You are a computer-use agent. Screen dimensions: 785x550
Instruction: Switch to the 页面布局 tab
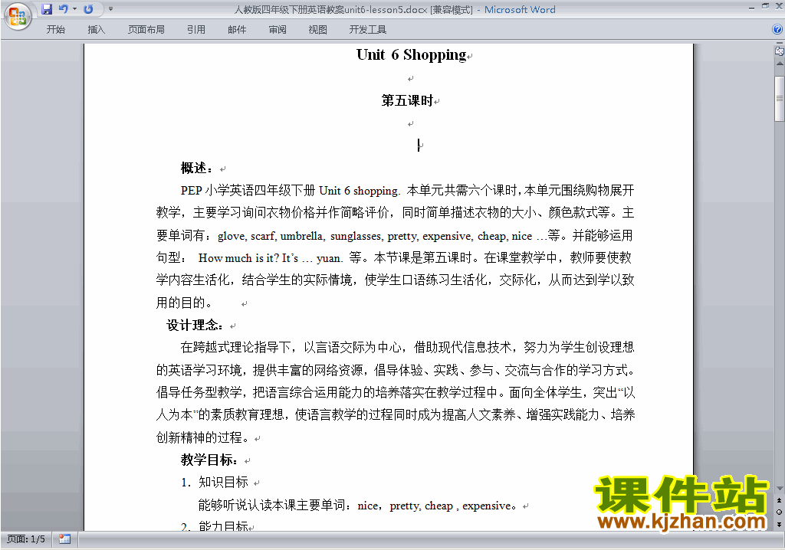point(146,30)
